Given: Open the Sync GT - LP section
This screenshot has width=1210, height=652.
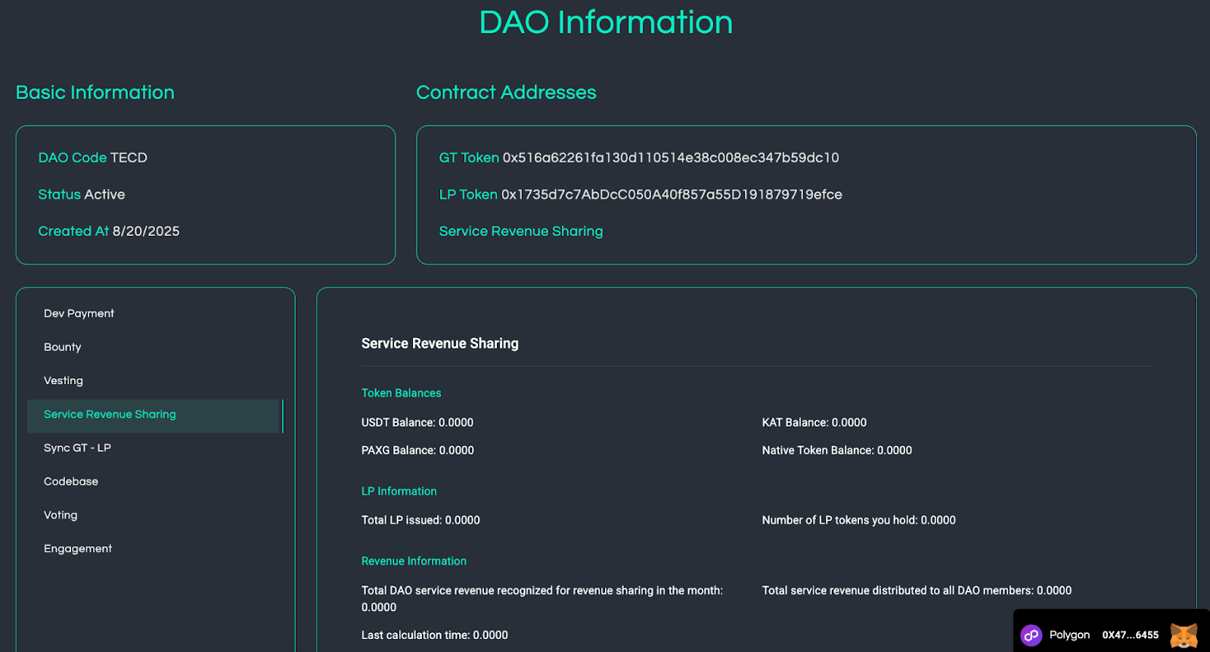Looking at the screenshot, I should [77, 448].
